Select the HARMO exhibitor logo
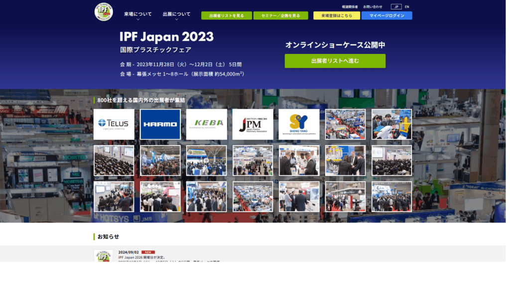510x287 pixels. tap(160, 124)
